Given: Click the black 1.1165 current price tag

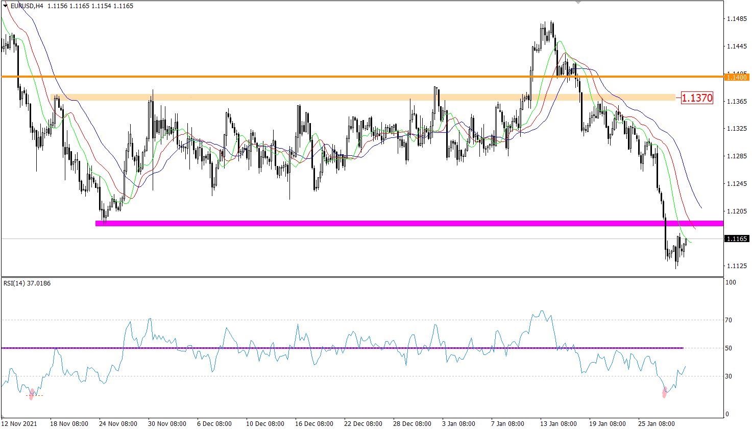Looking at the screenshot, I should click(737, 239).
